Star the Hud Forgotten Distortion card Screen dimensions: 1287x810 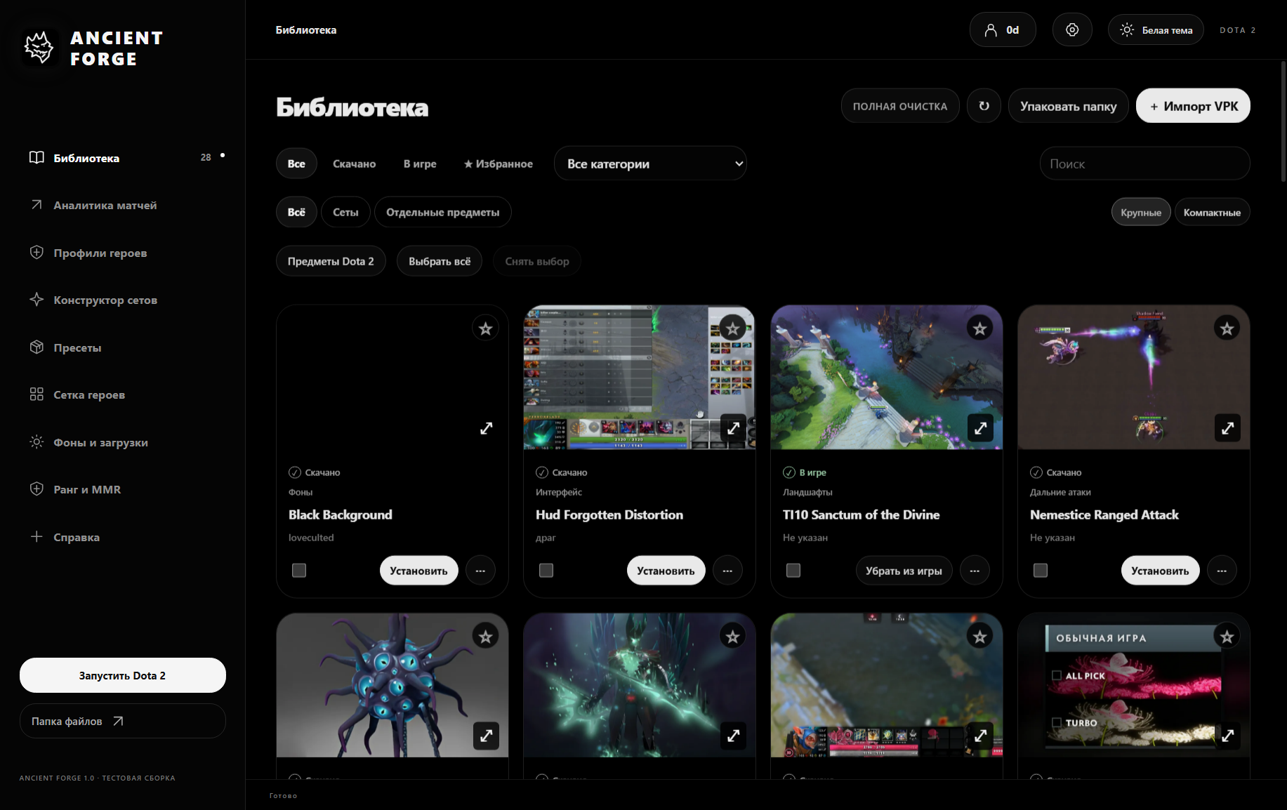733,328
